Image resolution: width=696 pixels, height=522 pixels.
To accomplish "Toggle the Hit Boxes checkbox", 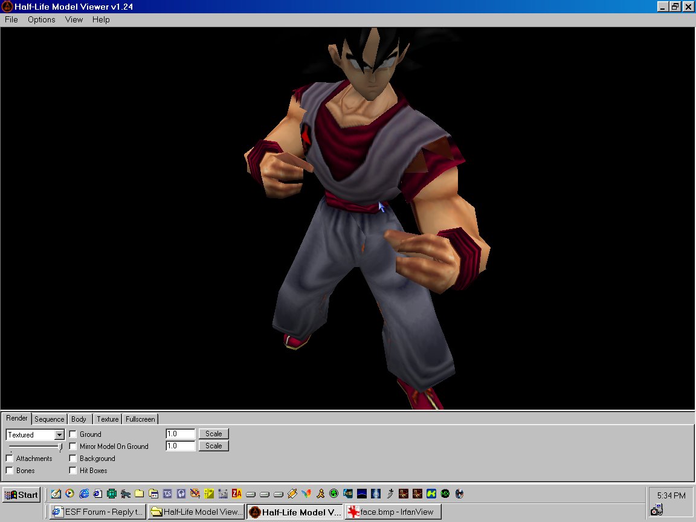I will [72, 470].
